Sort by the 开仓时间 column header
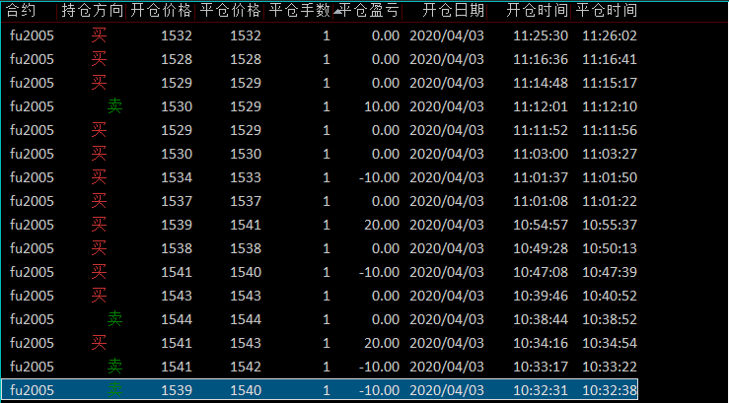 (x=537, y=11)
